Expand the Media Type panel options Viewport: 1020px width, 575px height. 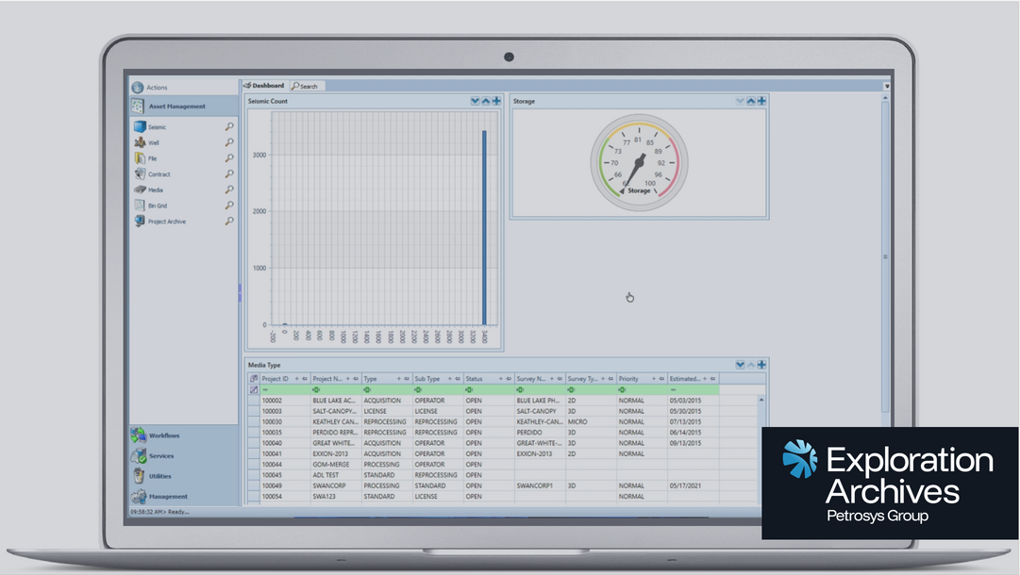740,365
